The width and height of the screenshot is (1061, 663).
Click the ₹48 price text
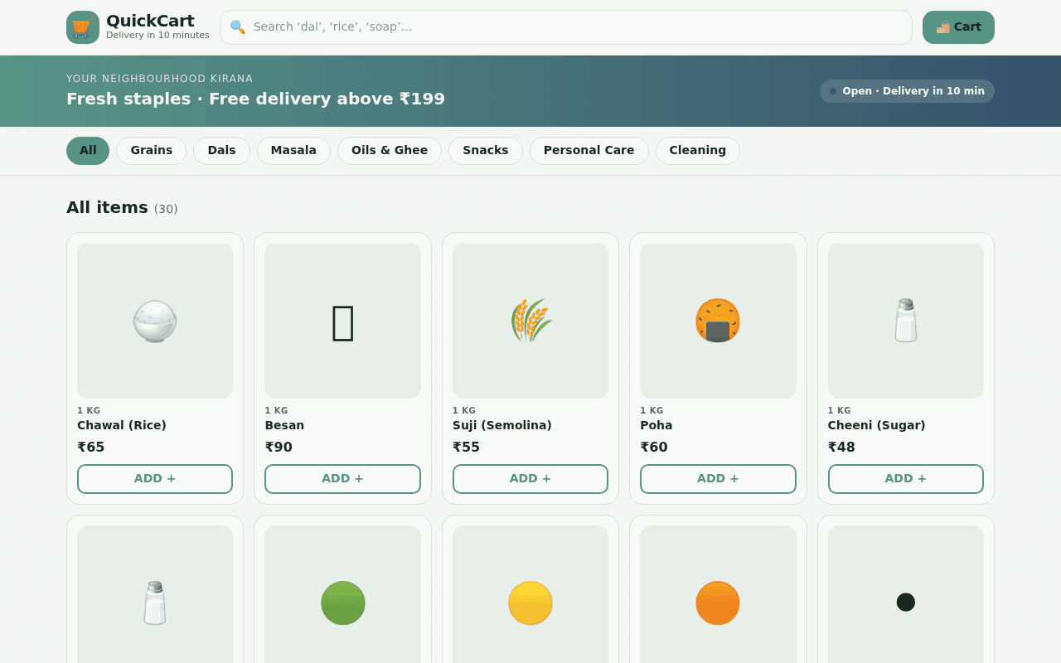pyautogui.click(x=841, y=448)
